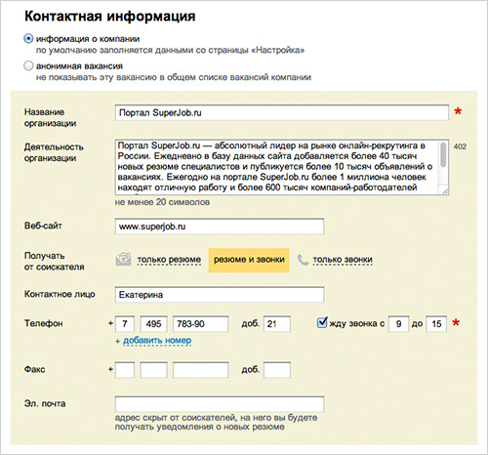Viewport: 488px width, 455px height.
Task: Click the 'Контактное лицо' field with Екатерина
Action: [x=220, y=295]
